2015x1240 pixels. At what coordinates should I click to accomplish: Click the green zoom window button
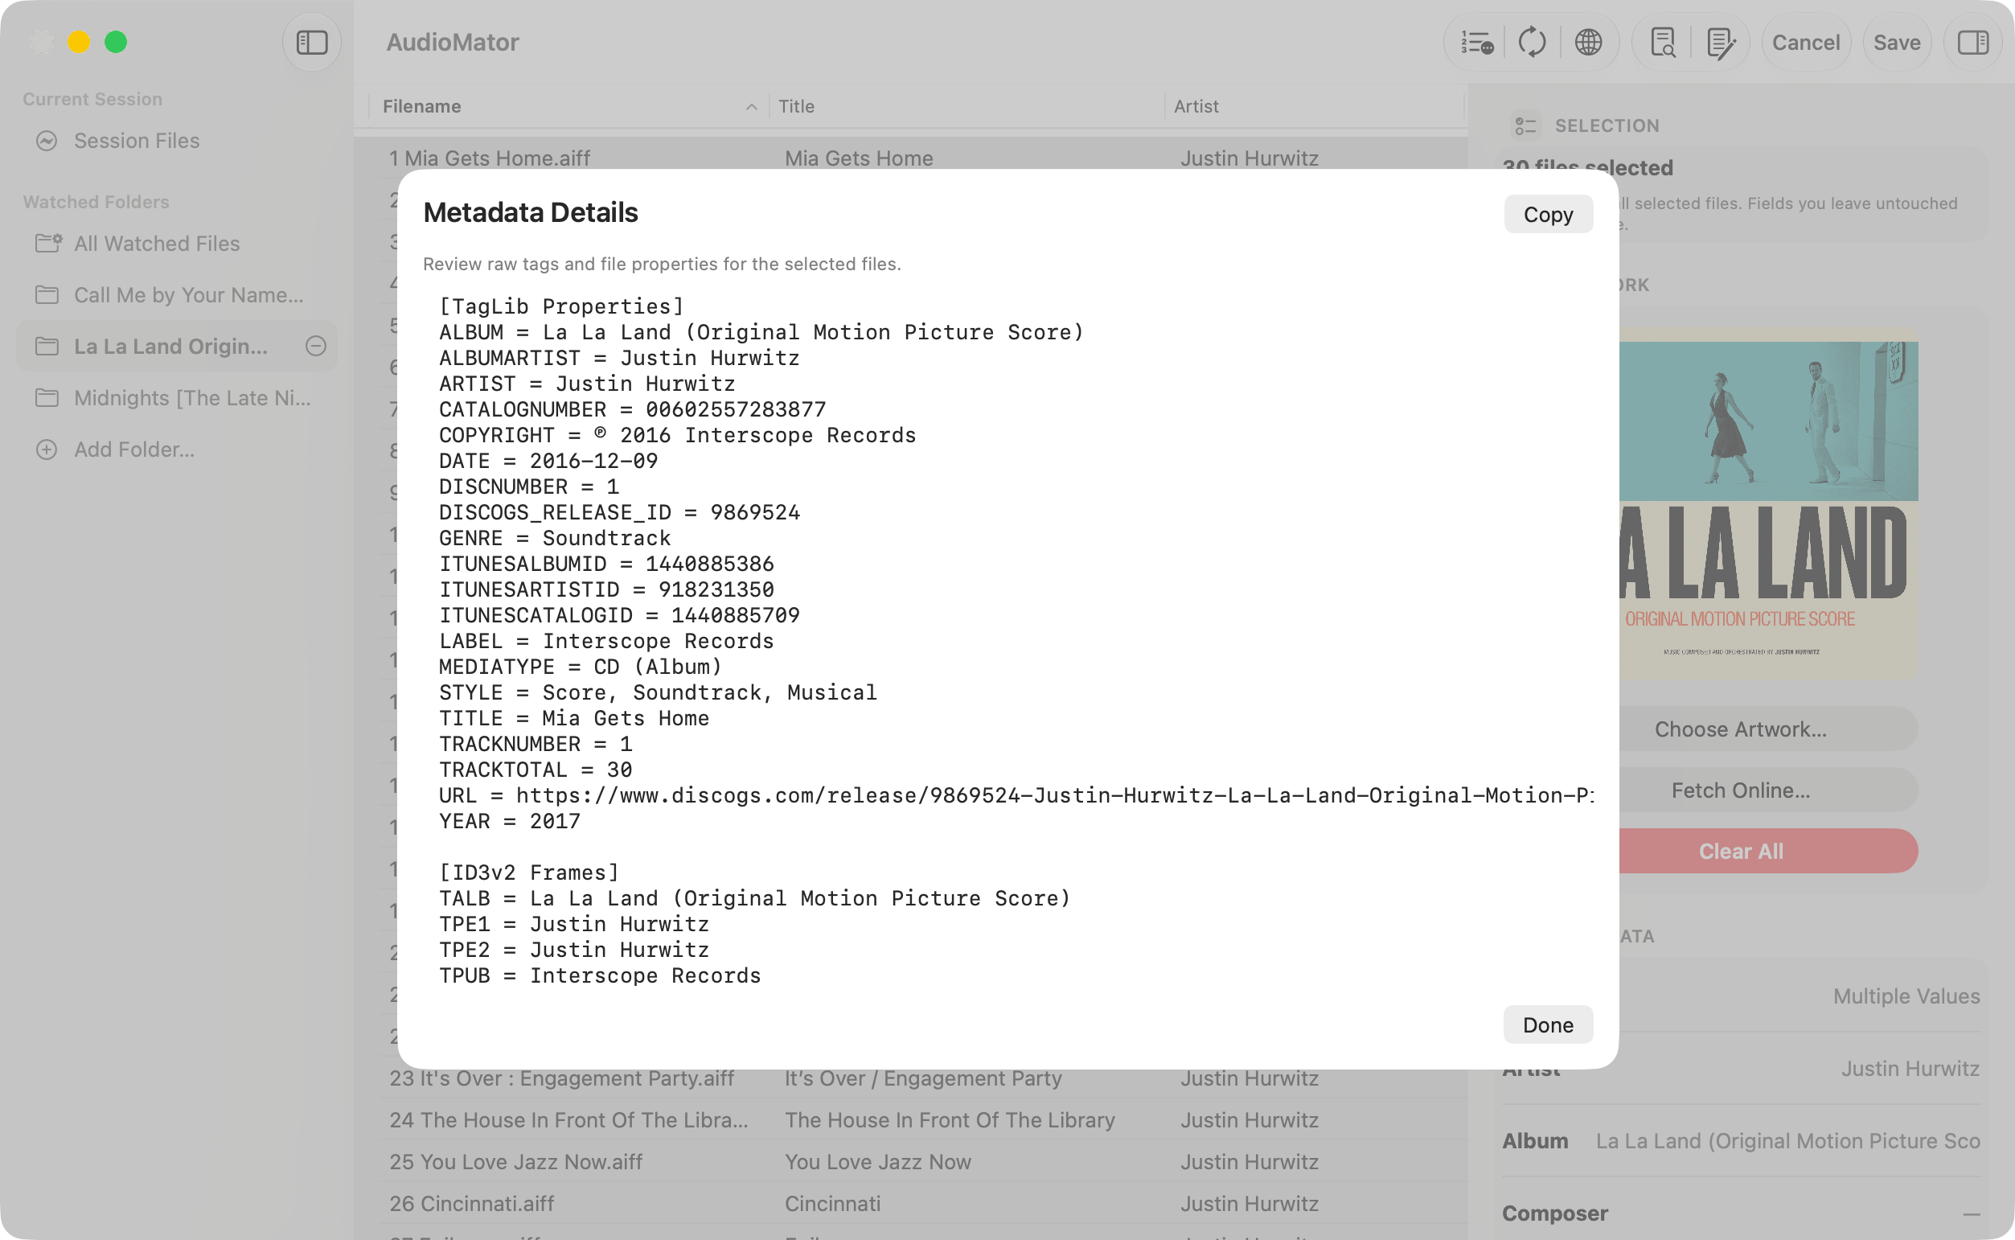tap(116, 42)
